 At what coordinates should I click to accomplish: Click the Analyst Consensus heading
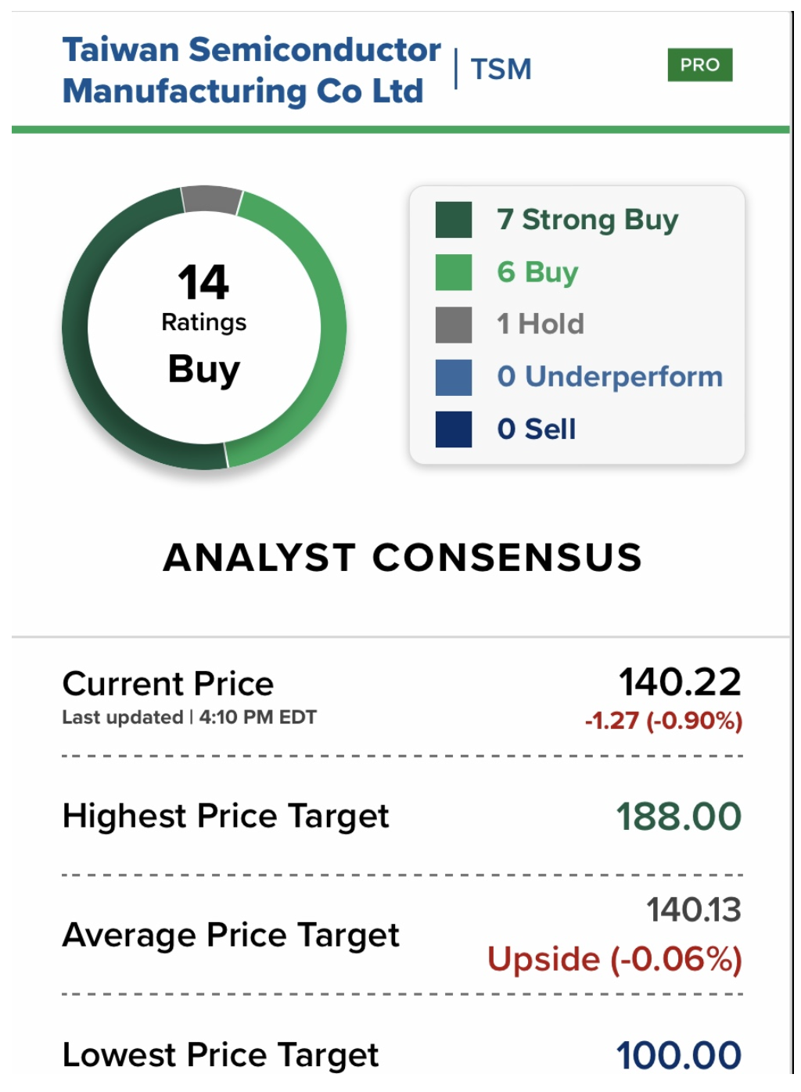(402, 558)
